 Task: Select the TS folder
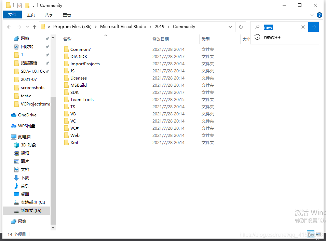click(70, 107)
